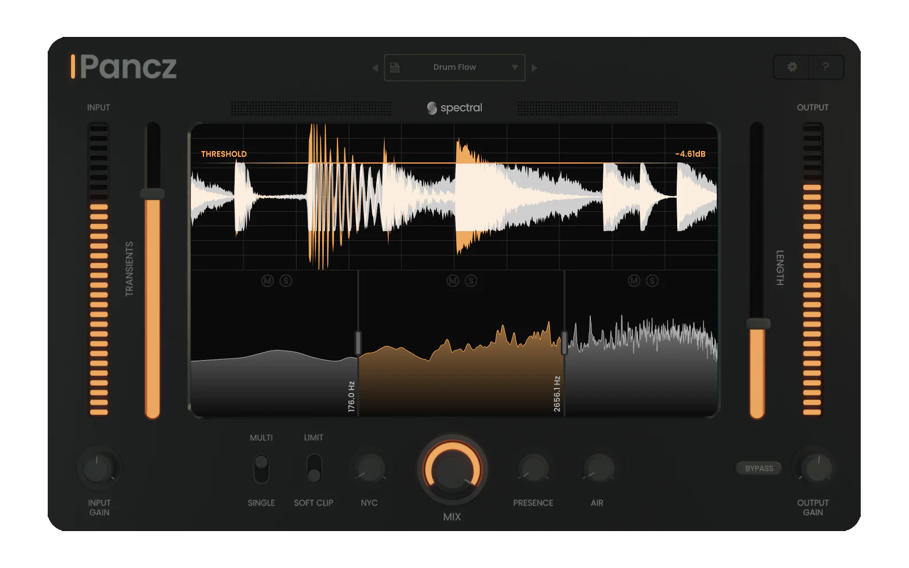Click the 176.0 Hz crossover handle
The width and height of the screenshot is (909, 568).
click(358, 343)
